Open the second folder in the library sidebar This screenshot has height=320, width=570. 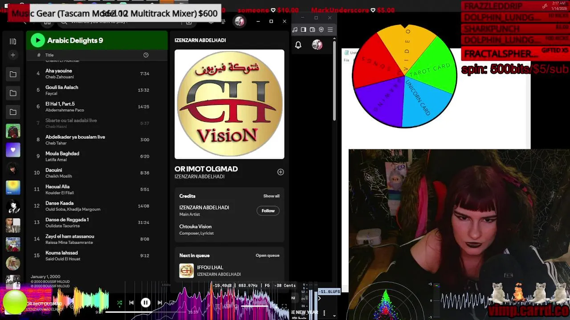point(13,93)
